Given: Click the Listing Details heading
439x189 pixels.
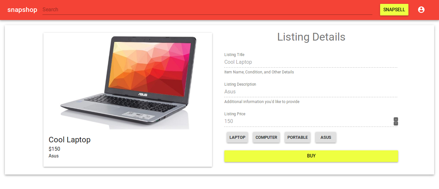Looking at the screenshot, I should point(311,37).
